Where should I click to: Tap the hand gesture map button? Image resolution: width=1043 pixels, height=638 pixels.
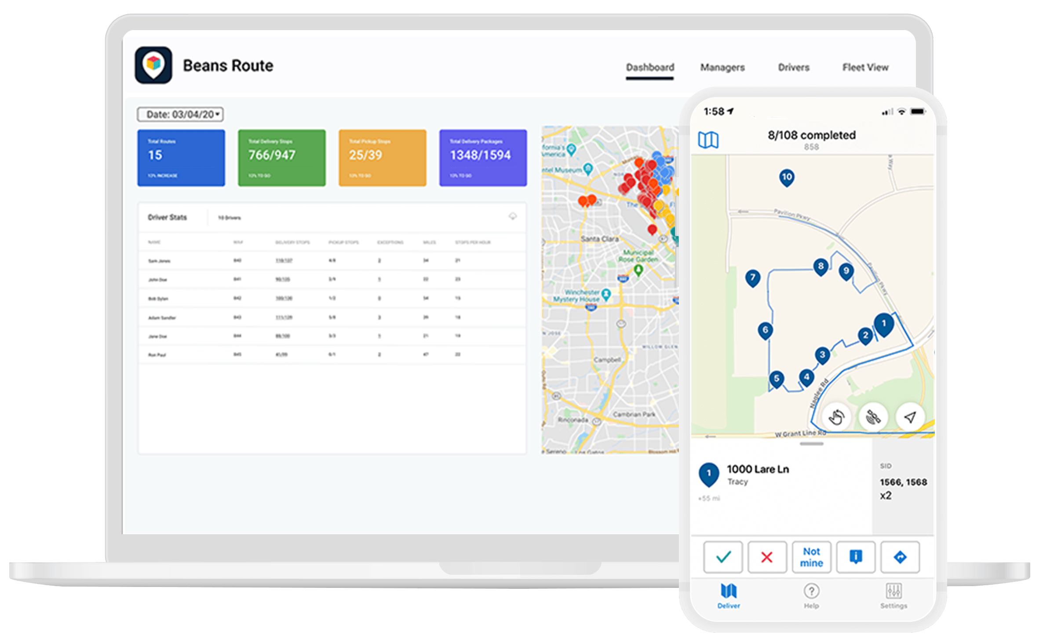837,417
